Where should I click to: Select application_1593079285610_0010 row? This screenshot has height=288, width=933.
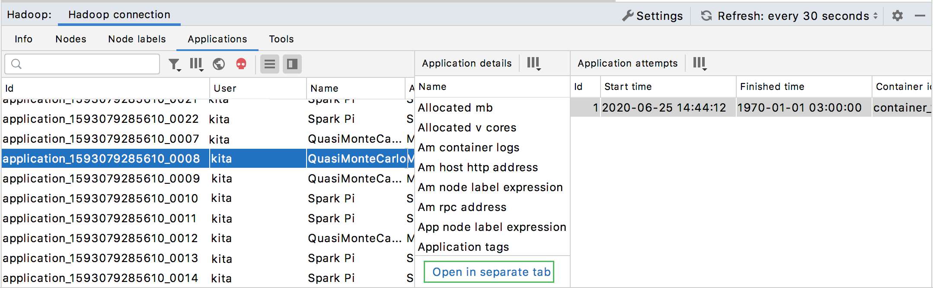pyautogui.click(x=100, y=198)
